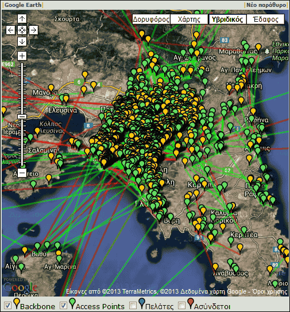Viewport: 290px width, 312px height.
Task: Switch to Δορυφόρος map view
Action: tap(151, 19)
